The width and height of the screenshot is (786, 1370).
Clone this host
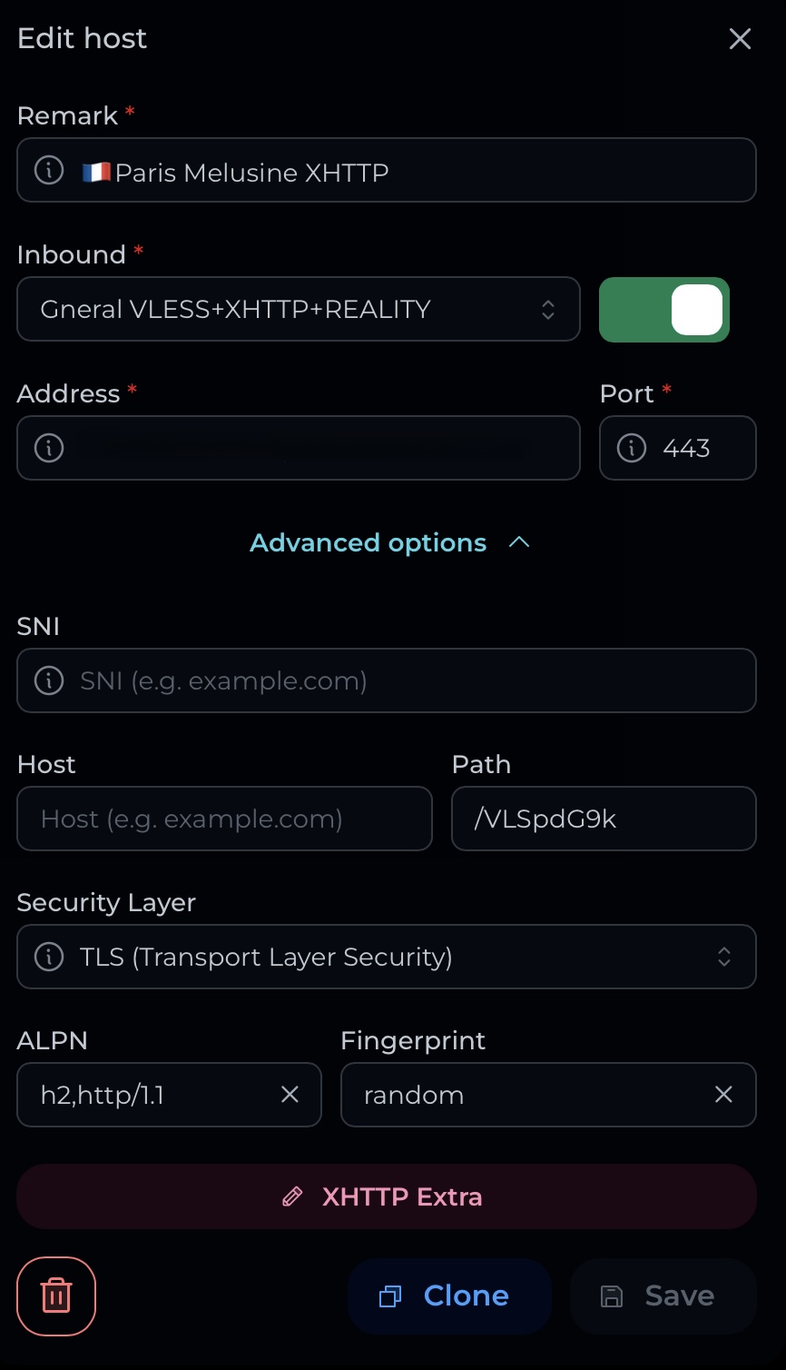click(449, 1296)
